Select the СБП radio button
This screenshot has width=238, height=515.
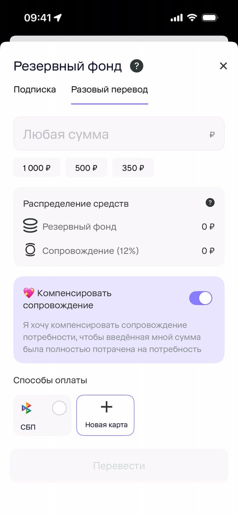click(x=59, y=408)
